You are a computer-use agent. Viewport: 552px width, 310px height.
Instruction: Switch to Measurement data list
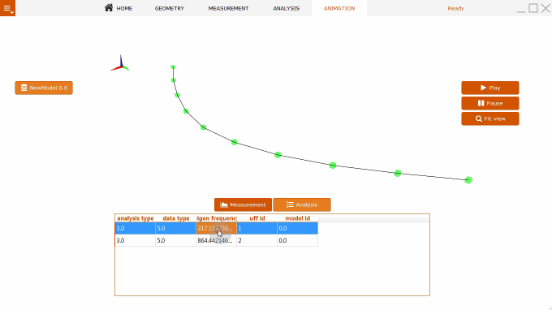(243, 205)
